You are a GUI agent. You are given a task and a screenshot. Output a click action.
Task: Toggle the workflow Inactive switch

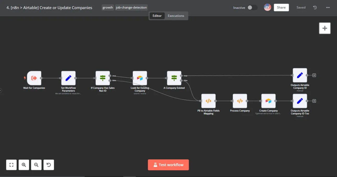tap(252, 8)
